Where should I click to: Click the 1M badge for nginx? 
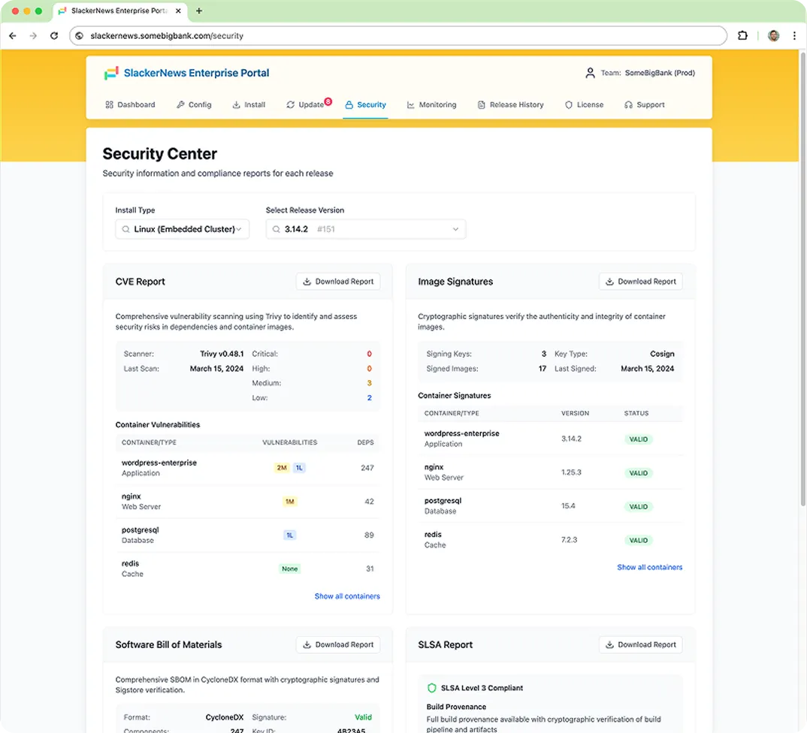point(290,502)
